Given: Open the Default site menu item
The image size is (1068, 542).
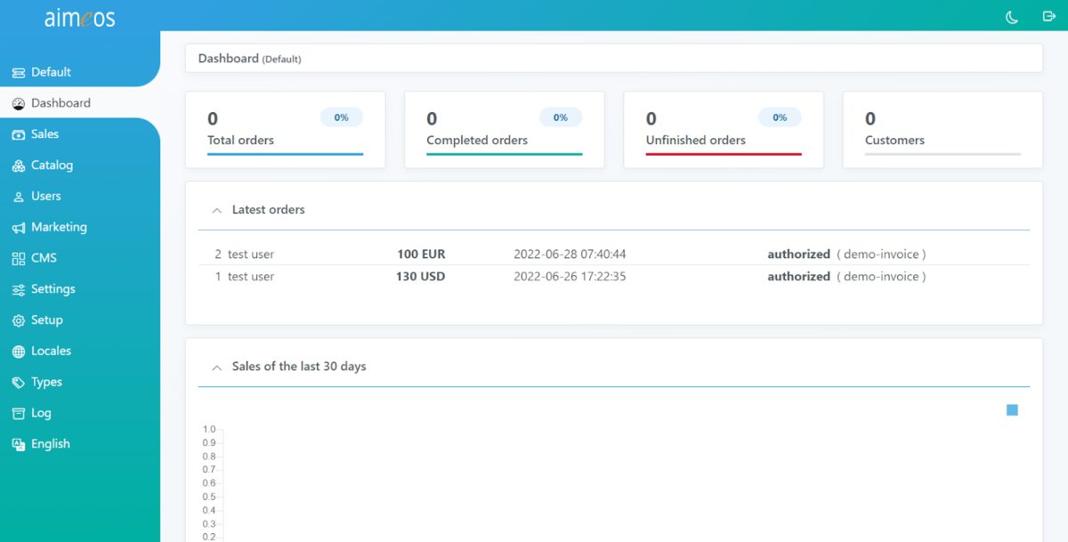Looking at the screenshot, I should click(x=80, y=72).
